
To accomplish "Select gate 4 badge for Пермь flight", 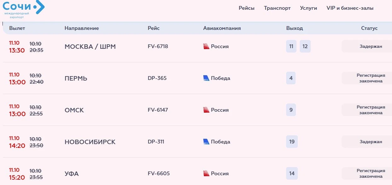I will (x=291, y=78).
